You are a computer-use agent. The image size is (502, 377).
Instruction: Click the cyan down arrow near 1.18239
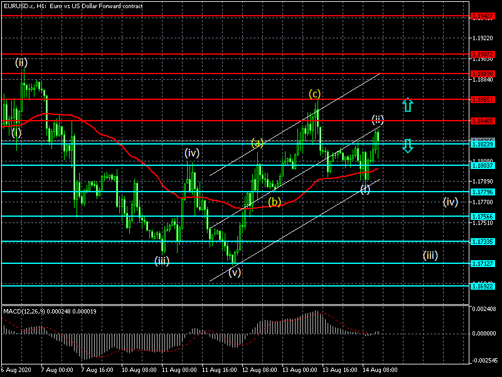tap(407, 146)
